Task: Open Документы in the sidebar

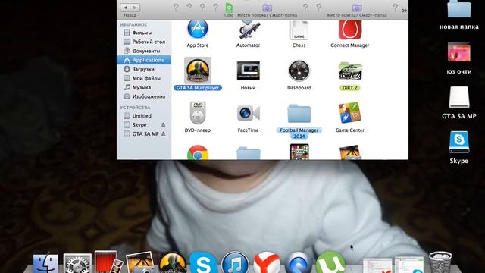Action: tap(142, 51)
